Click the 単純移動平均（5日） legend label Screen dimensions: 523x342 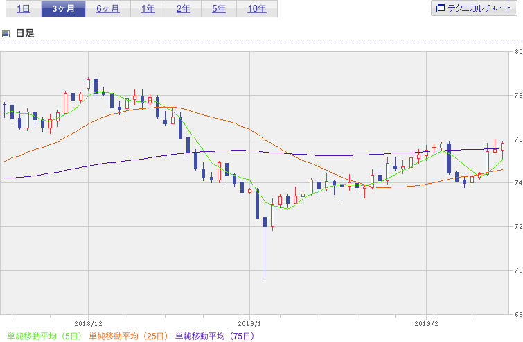pos(44,336)
